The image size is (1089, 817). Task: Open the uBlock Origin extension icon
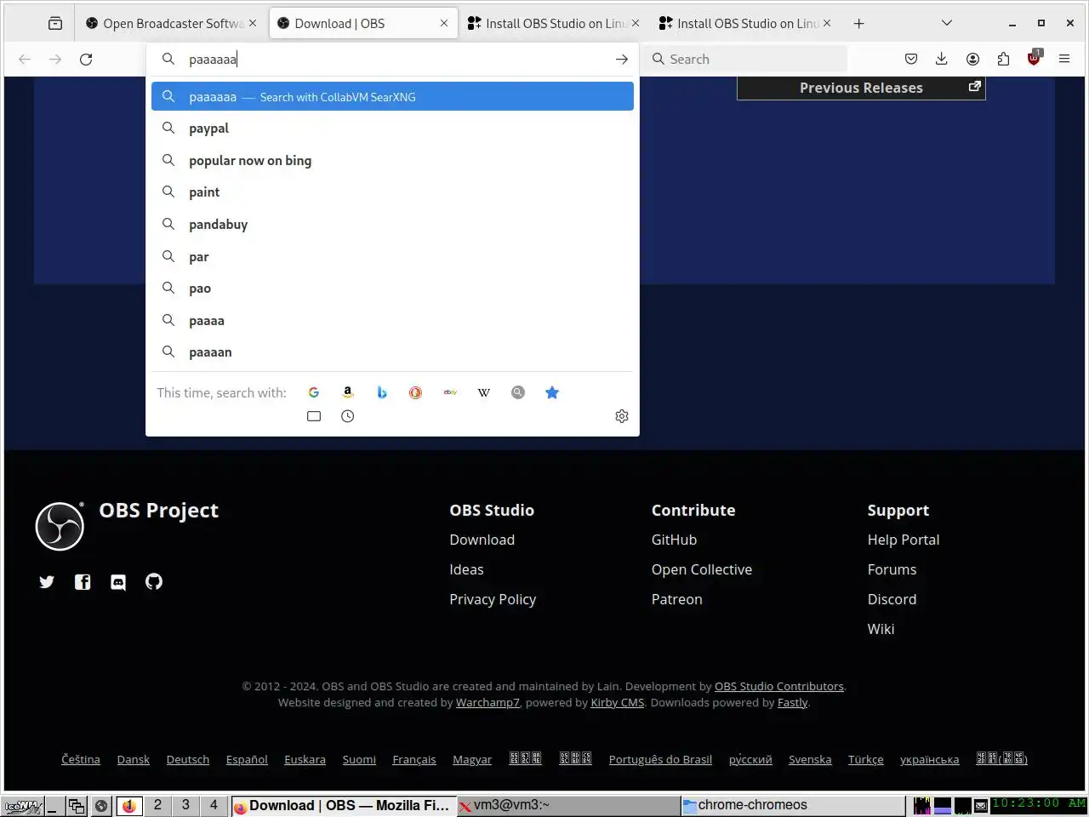(1034, 59)
